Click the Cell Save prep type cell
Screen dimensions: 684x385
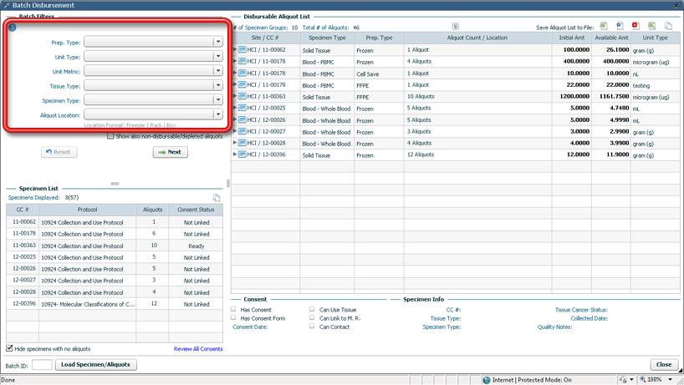click(x=379, y=73)
